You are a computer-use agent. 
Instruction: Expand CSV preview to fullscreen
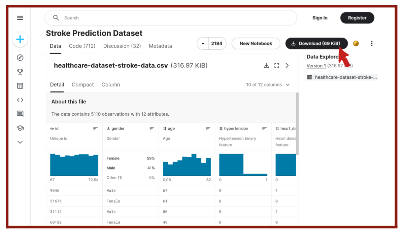coord(277,65)
